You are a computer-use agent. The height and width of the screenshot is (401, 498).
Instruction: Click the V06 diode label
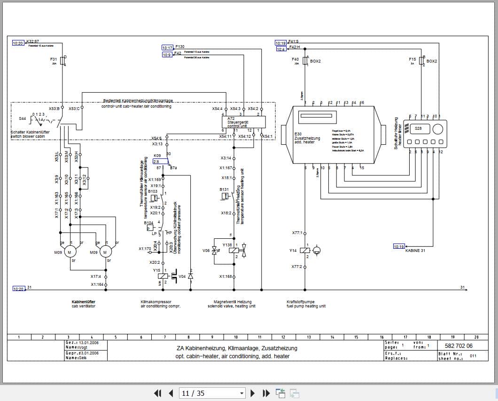[206, 251]
